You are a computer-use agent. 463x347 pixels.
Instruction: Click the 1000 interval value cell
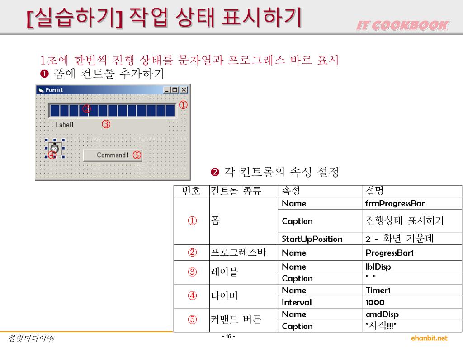[412, 302]
